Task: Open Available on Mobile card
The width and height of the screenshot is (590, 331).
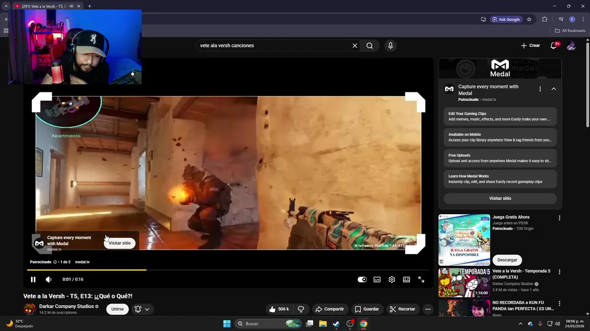Action: pos(500,137)
